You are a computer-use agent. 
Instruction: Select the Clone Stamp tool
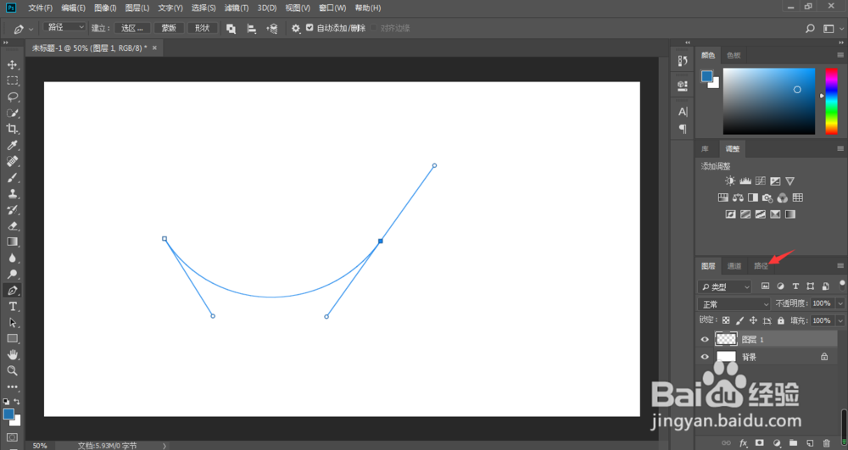[x=13, y=193]
